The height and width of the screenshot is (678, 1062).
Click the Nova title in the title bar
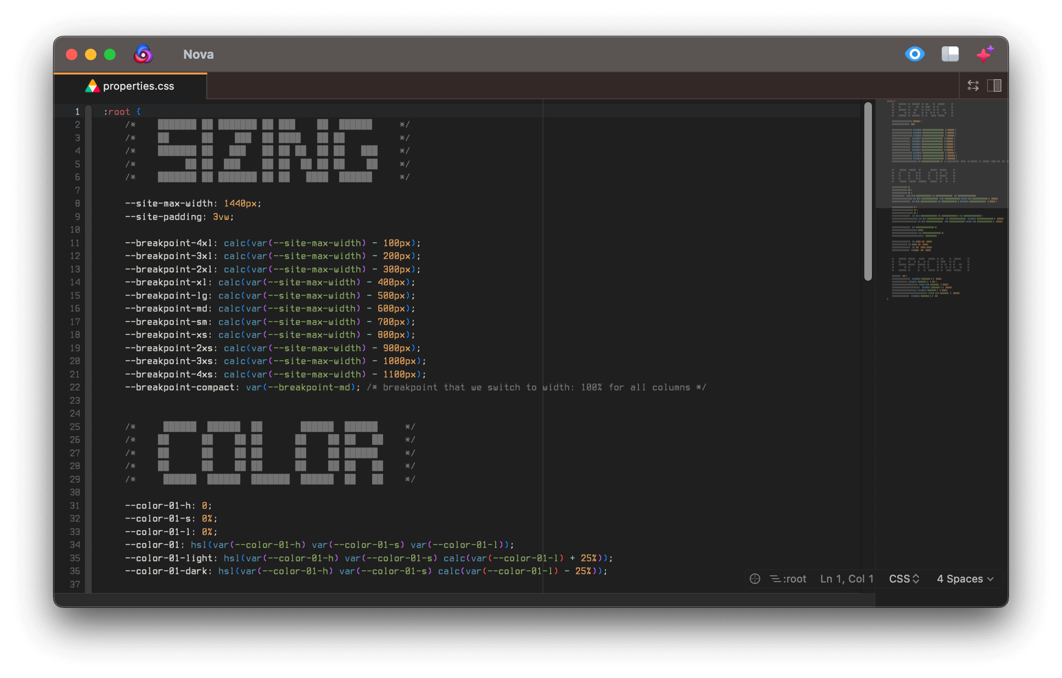pos(198,54)
